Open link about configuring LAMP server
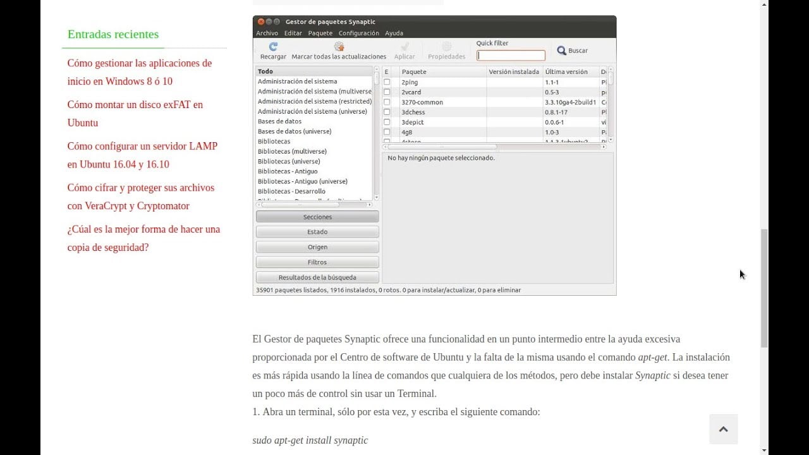Image resolution: width=809 pixels, height=455 pixels. 142,155
